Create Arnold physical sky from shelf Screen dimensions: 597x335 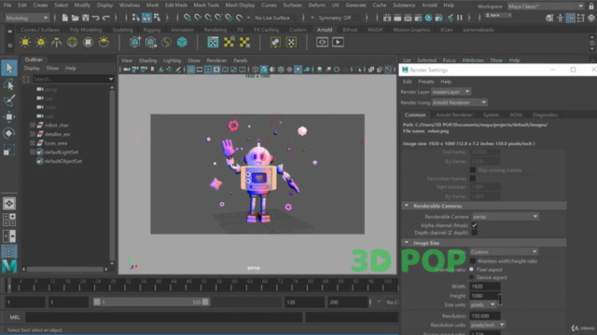104,42
